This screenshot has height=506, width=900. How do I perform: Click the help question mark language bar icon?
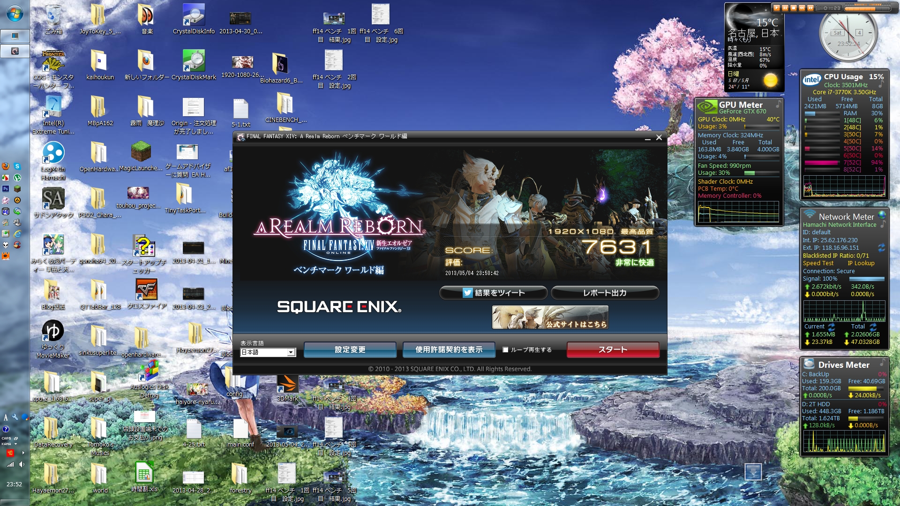(6, 429)
